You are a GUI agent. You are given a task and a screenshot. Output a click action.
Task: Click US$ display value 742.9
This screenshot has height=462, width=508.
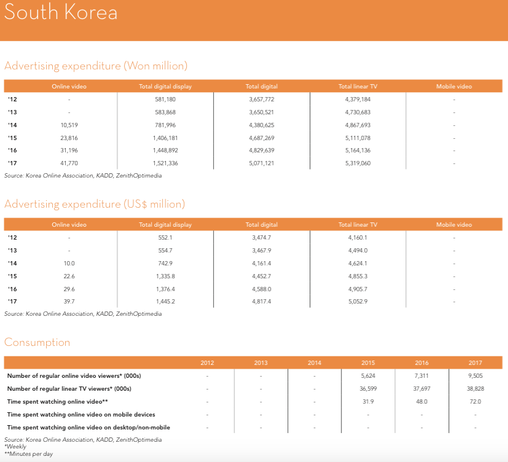pos(165,264)
